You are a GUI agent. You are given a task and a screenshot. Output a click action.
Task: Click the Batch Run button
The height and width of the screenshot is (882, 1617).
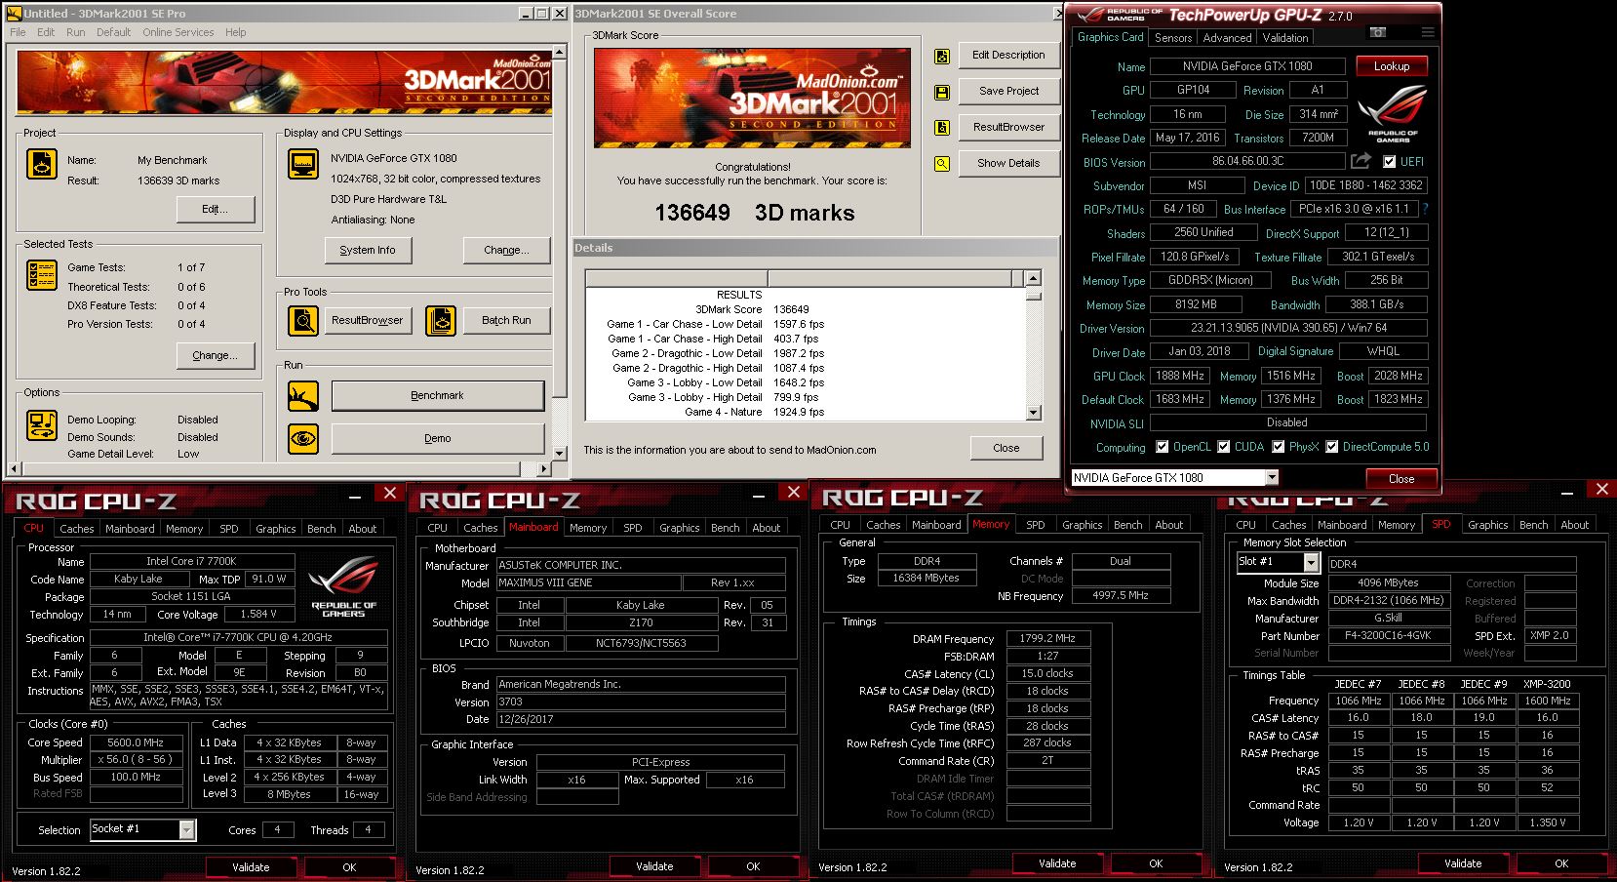click(506, 320)
